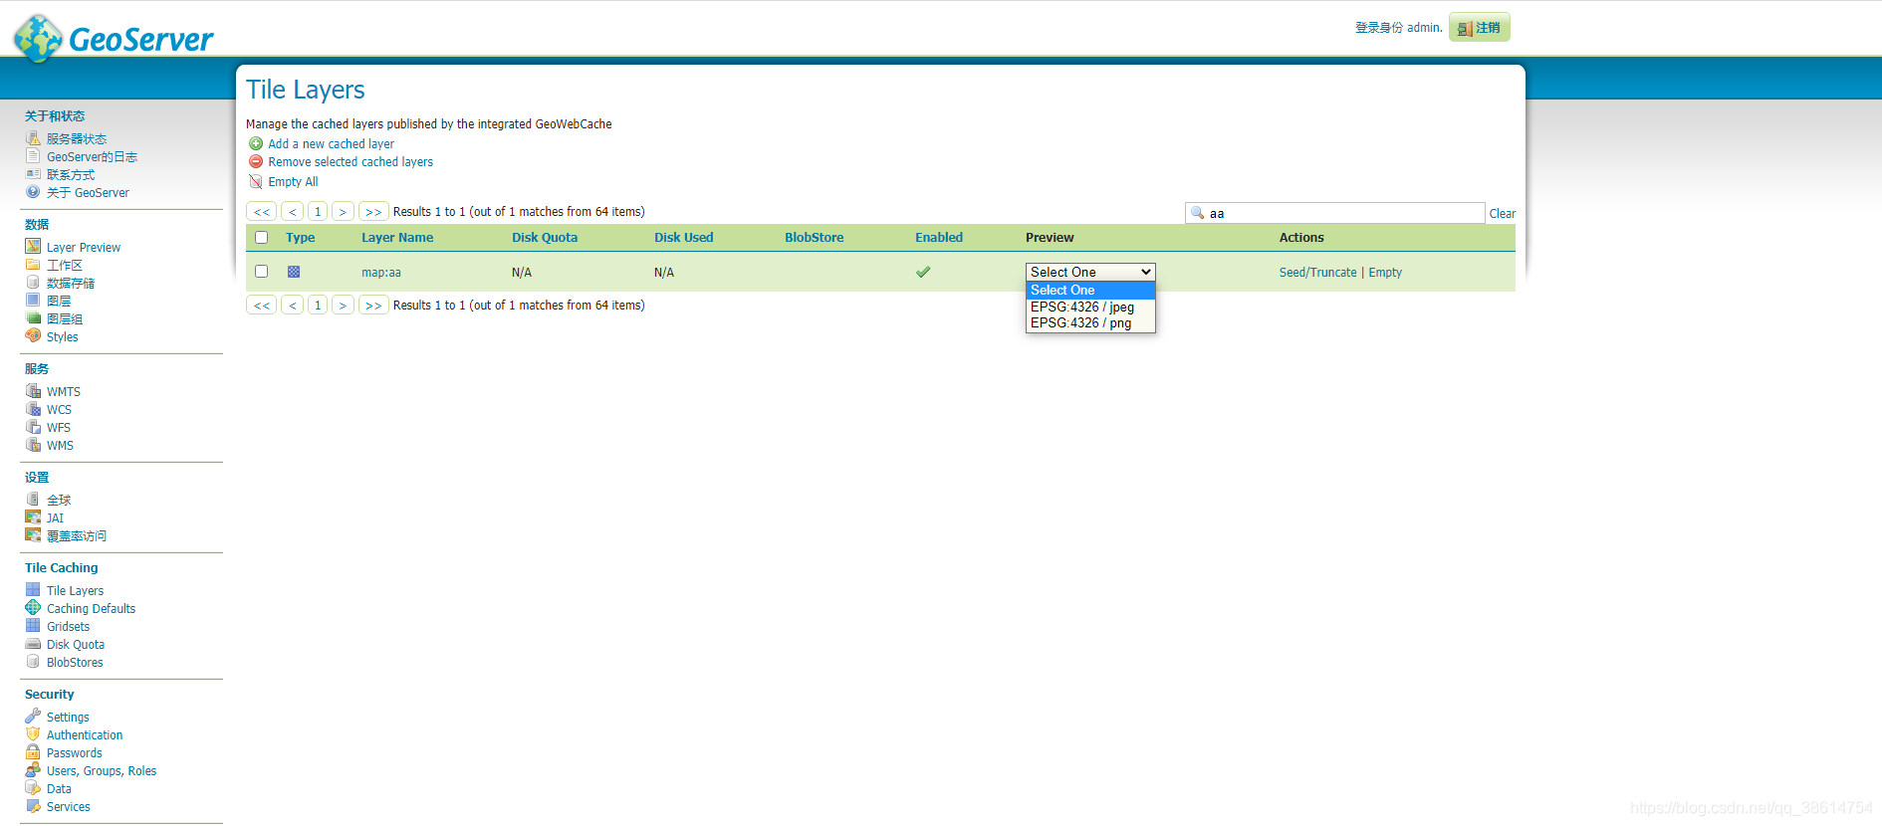This screenshot has height=826, width=1882.
Task: Click the Styles palette icon in sidebar
Action: [33, 335]
